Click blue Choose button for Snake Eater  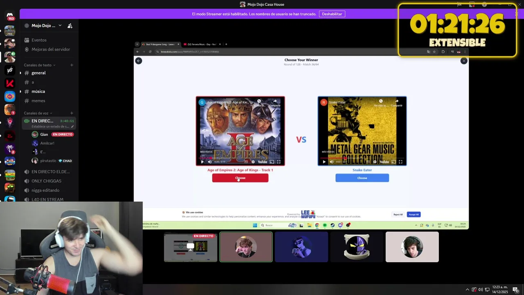(362, 178)
